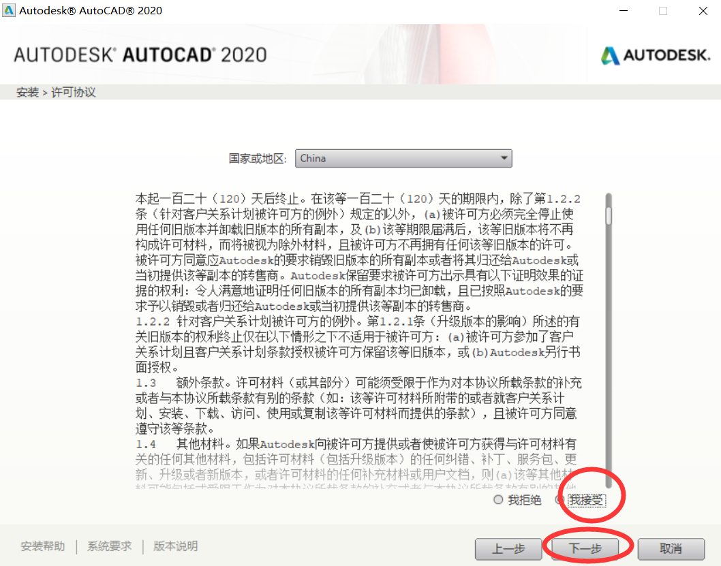This screenshot has height=566, width=721.
Task: Click the license agreement scrollbar thumb
Action: pyautogui.click(x=609, y=216)
